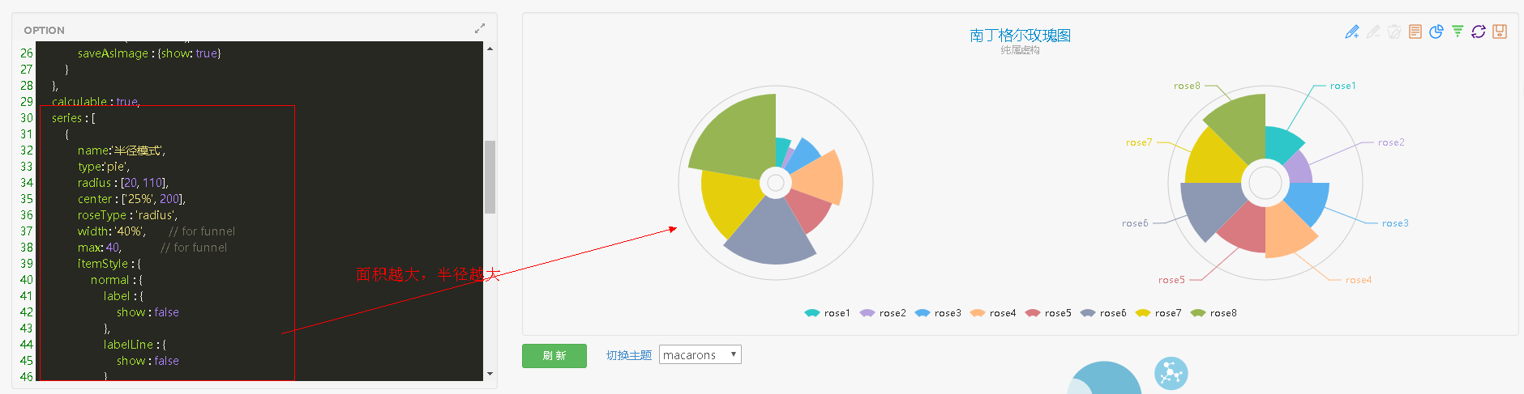The height and width of the screenshot is (394, 1524).
Task: Click the rose8 label on right chart
Action: point(1187,86)
